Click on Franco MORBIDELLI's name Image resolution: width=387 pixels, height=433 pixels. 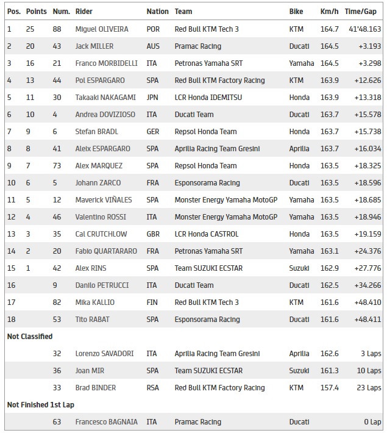click(106, 63)
